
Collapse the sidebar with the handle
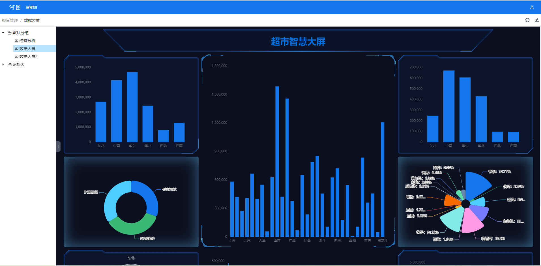pos(58,146)
